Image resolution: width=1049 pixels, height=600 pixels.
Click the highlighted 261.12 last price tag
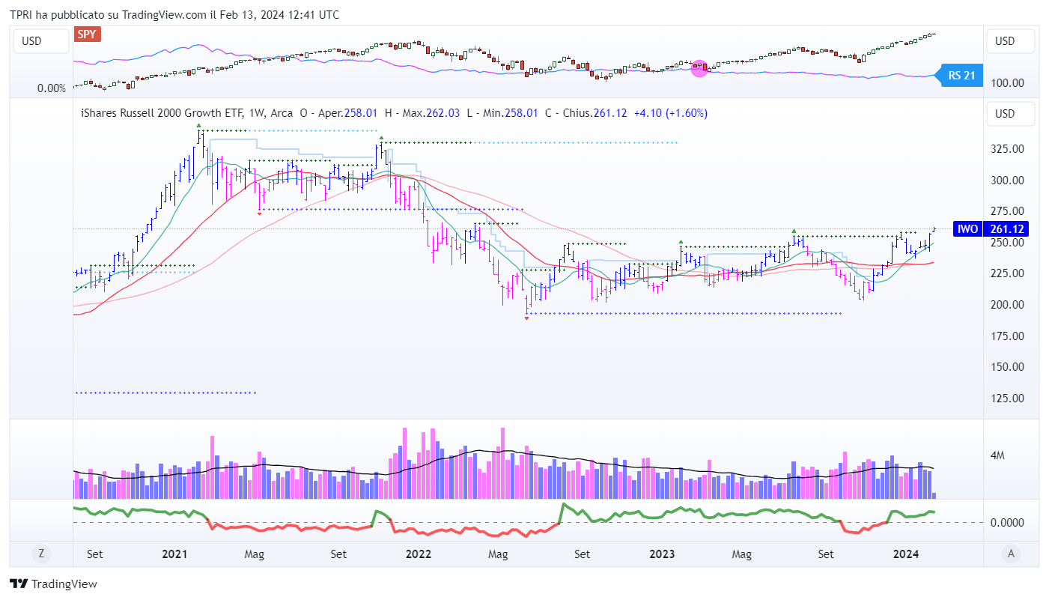coord(1008,229)
